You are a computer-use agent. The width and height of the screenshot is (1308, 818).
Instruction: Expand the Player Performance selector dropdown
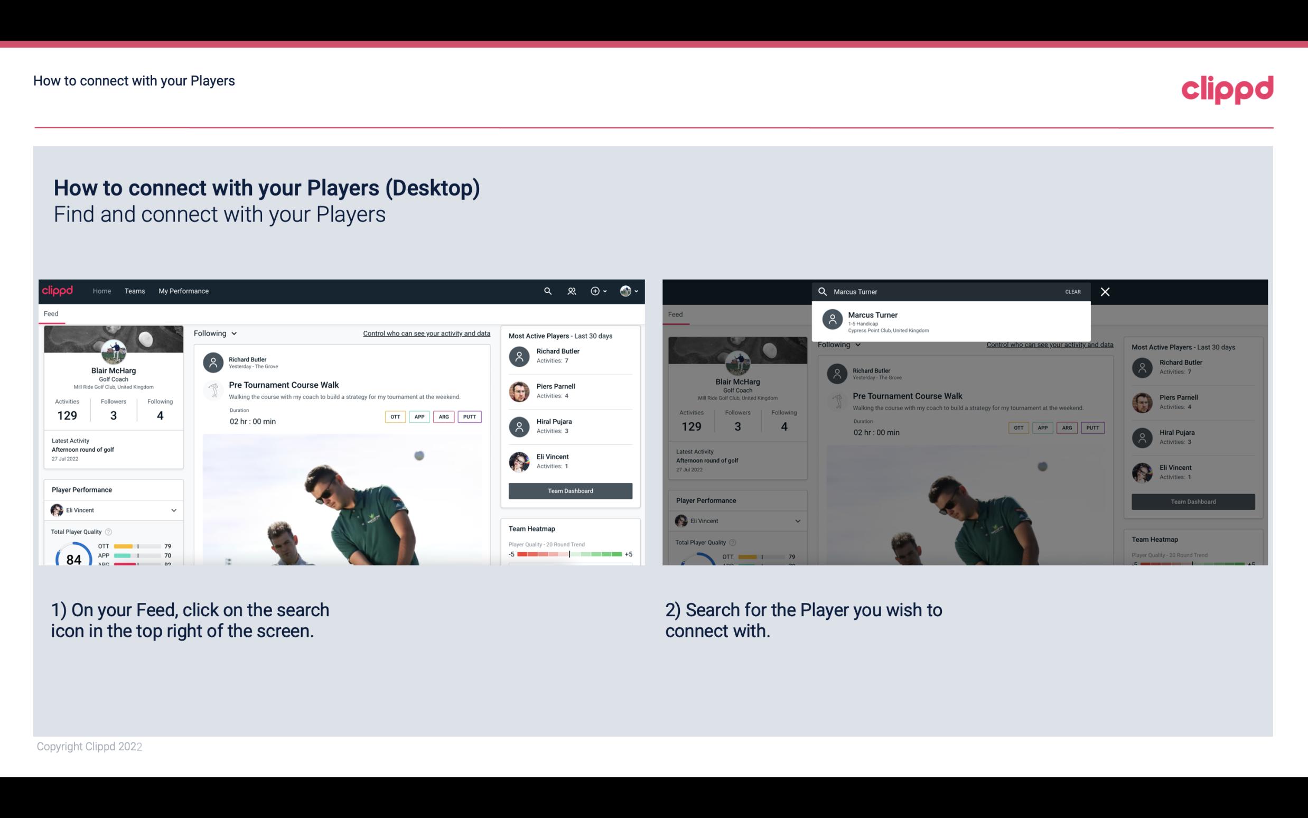click(x=174, y=509)
